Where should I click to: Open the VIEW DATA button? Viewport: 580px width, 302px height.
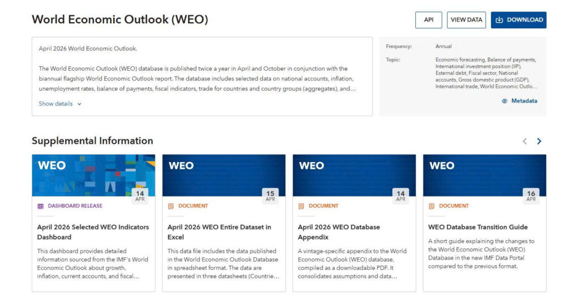466,20
